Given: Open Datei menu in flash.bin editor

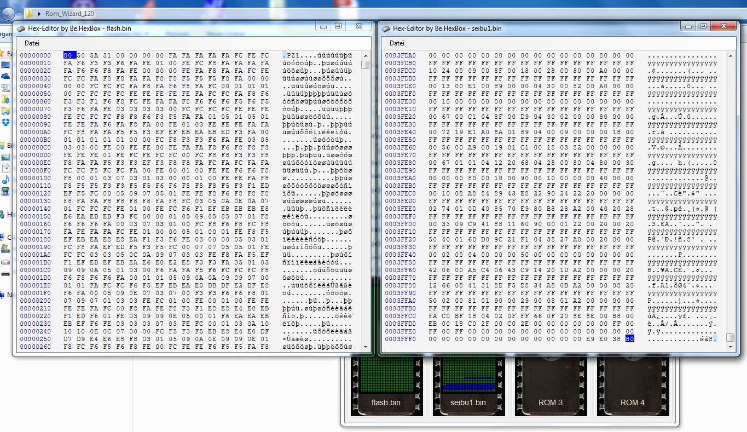Looking at the screenshot, I should point(32,43).
